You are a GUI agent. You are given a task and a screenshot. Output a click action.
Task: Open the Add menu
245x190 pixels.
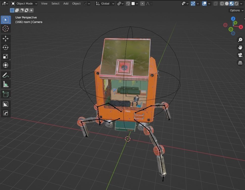tap(66, 4)
